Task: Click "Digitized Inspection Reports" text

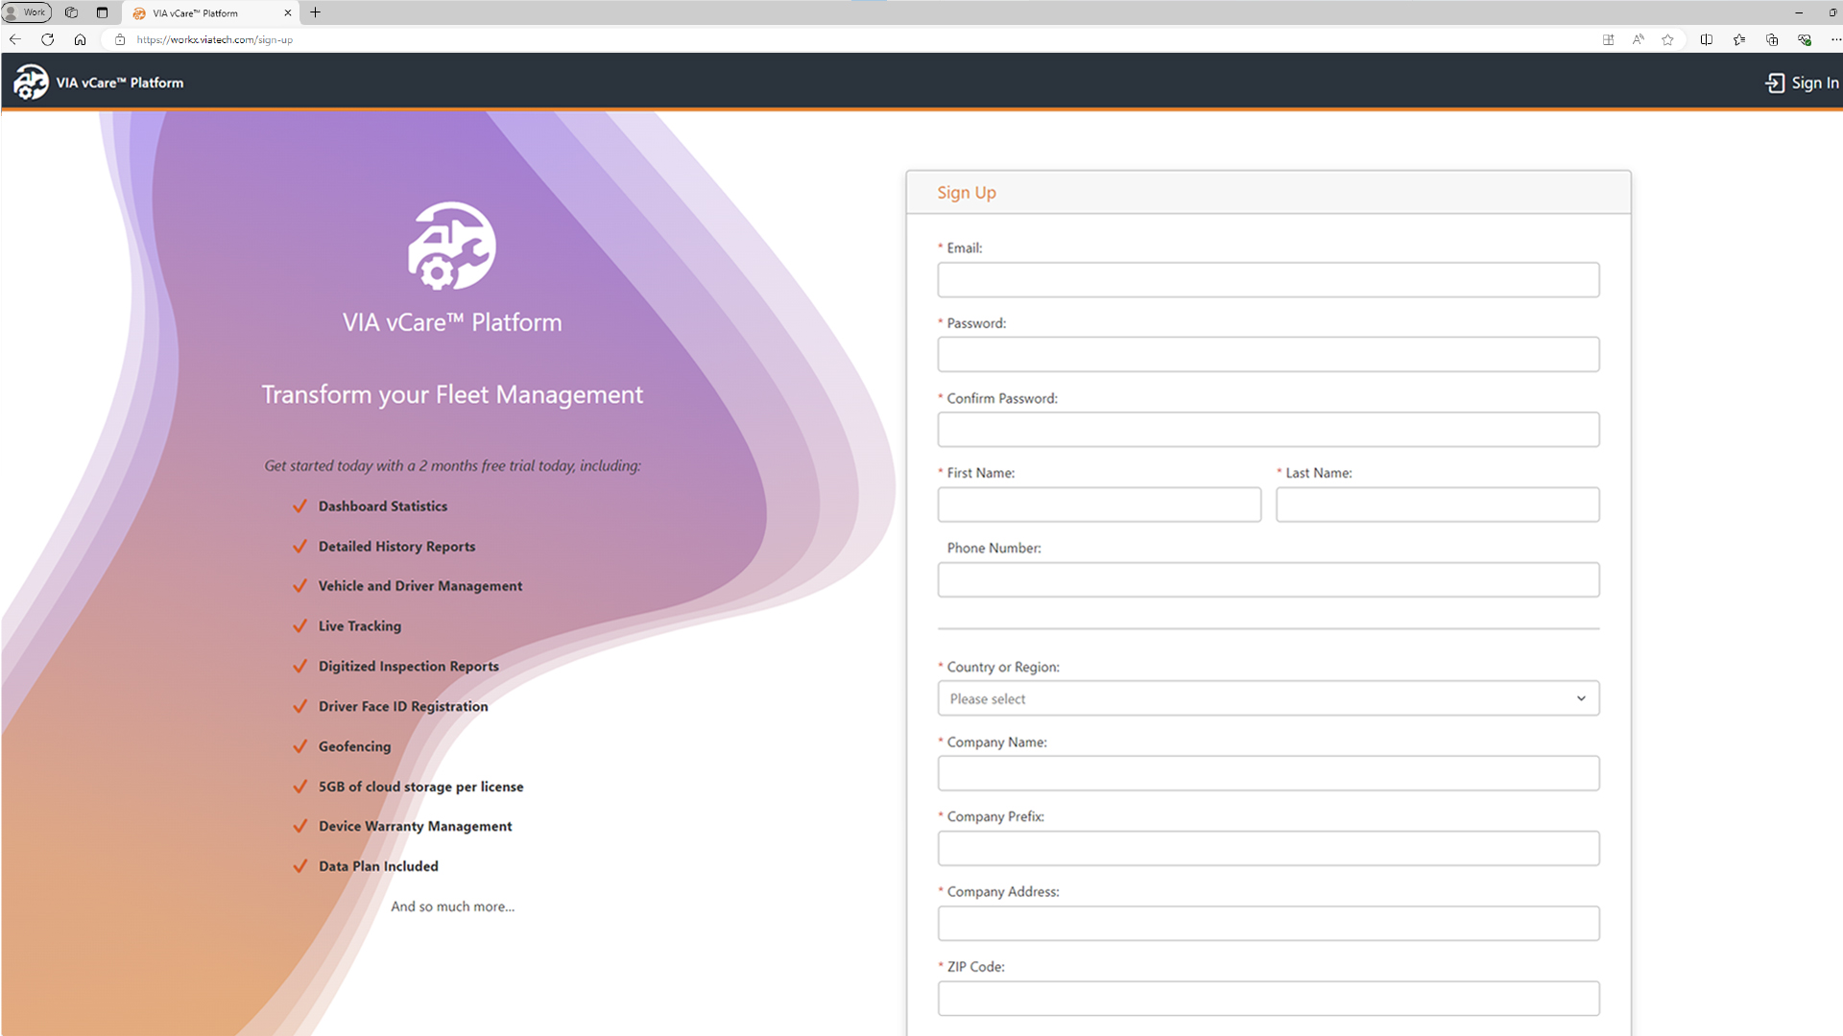Action: click(408, 667)
